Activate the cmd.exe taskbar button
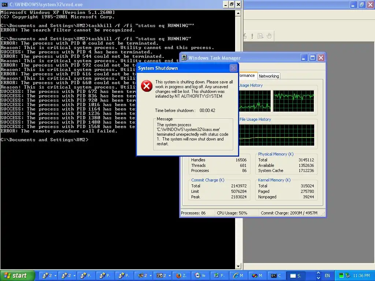Viewport: 375px width, 281px height. tap(277, 276)
